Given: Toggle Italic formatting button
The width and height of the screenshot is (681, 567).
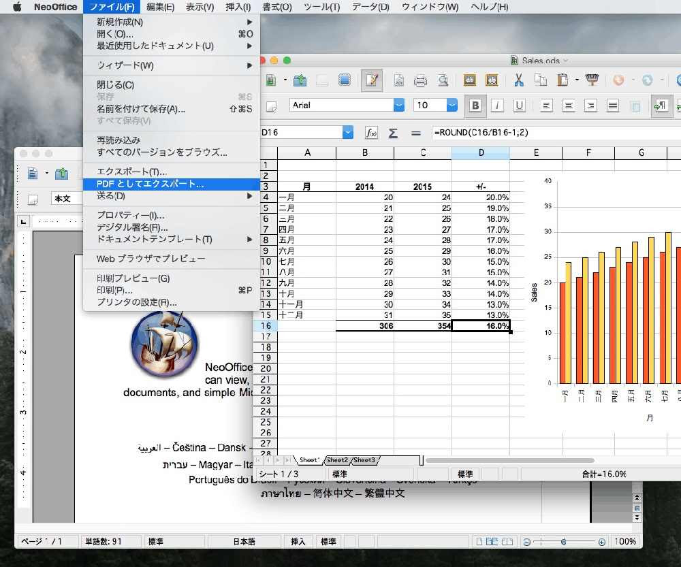Looking at the screenshot, I should click(x=497, y=106).
